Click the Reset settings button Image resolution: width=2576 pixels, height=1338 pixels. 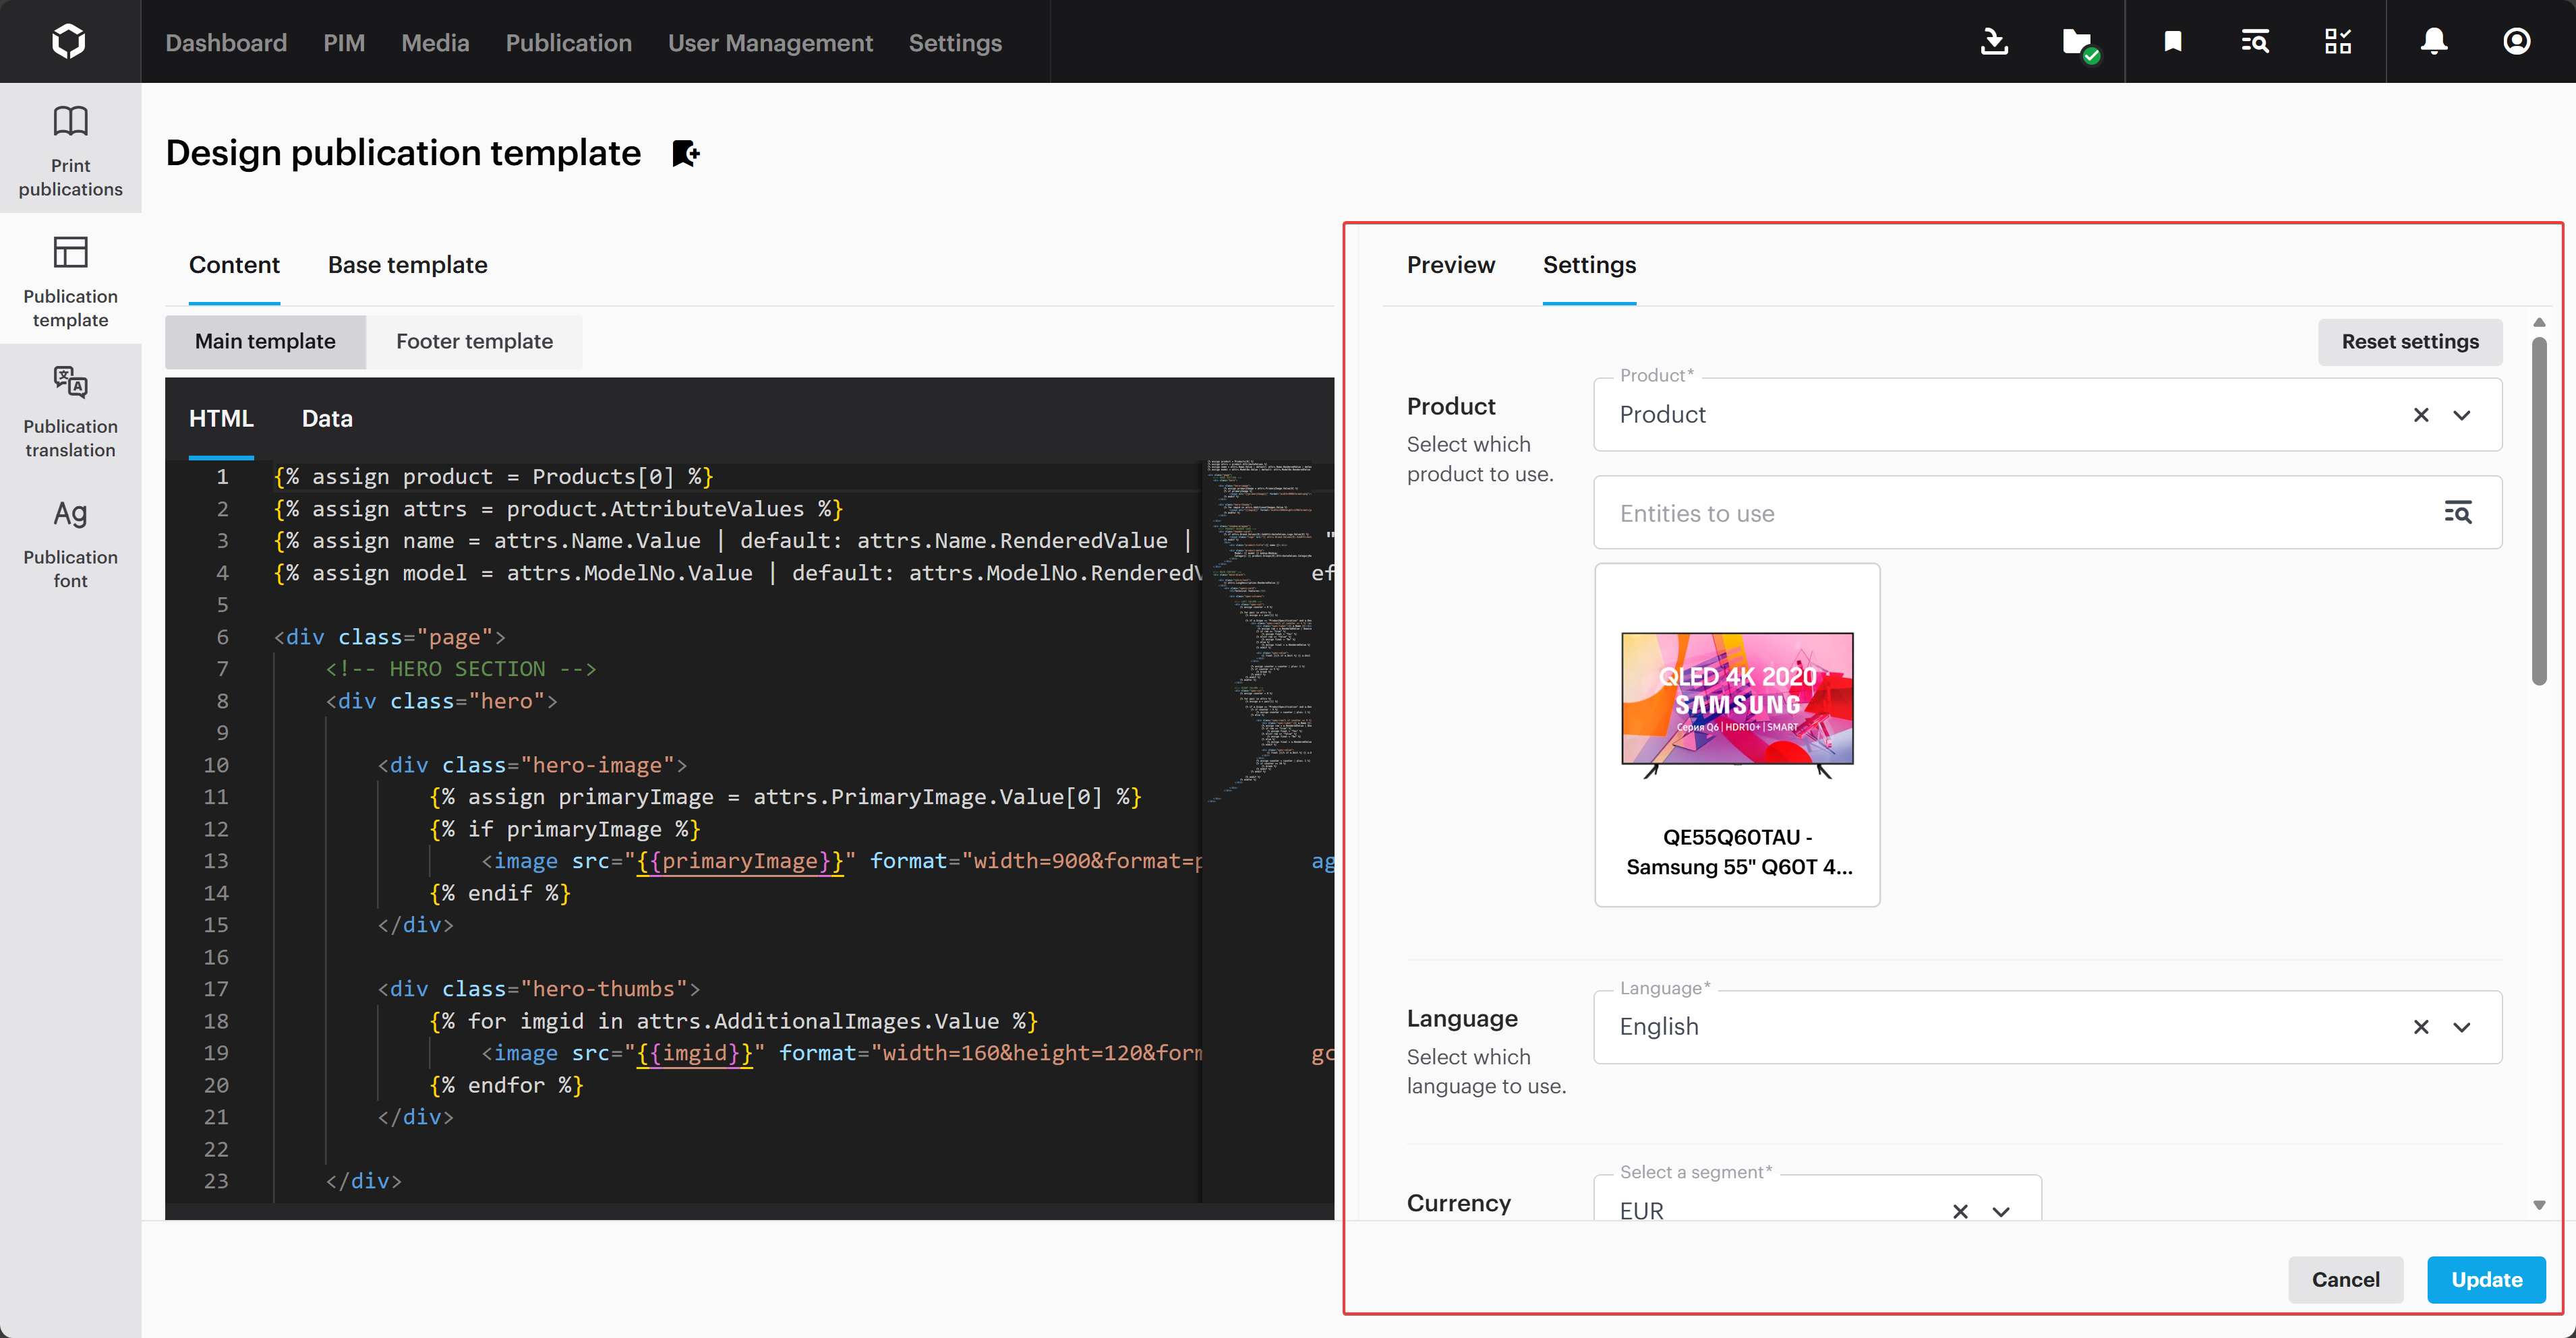coord(2410,342)
